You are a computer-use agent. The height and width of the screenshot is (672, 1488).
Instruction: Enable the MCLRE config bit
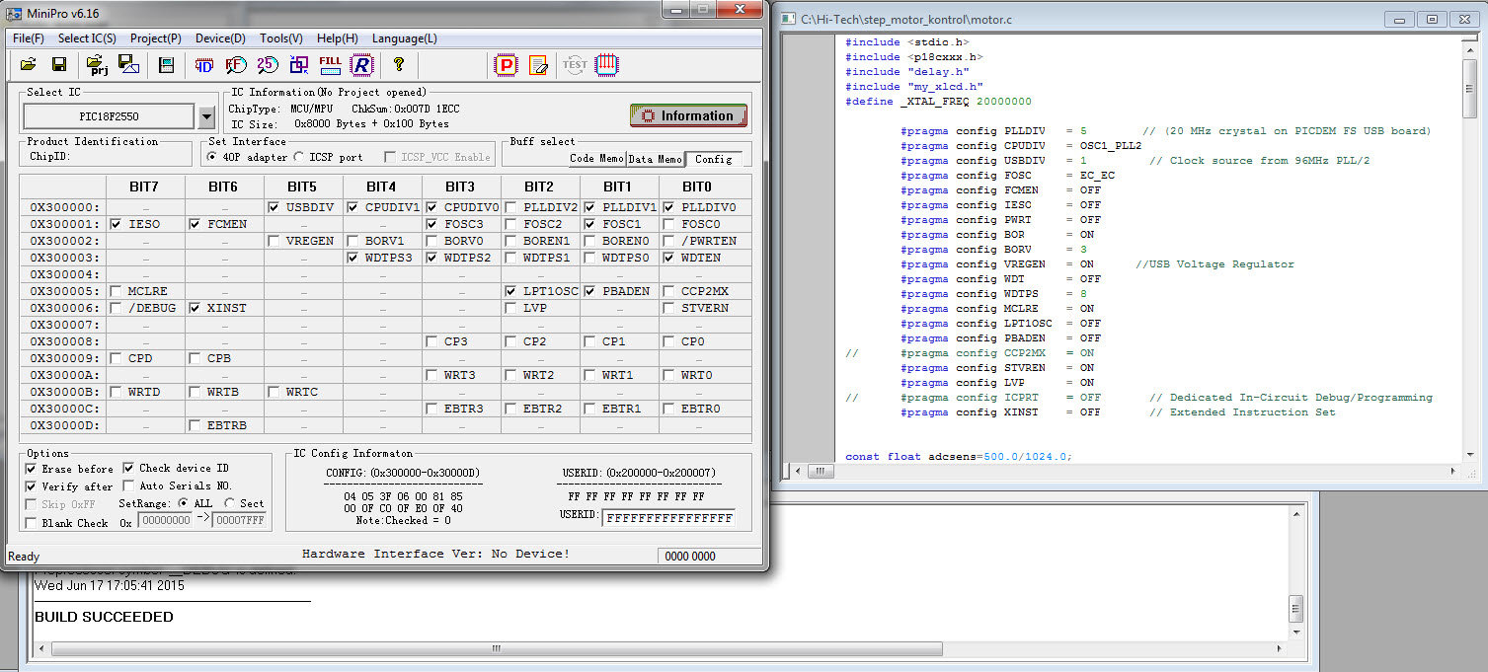pyautogui.click(x=117, y=291)
